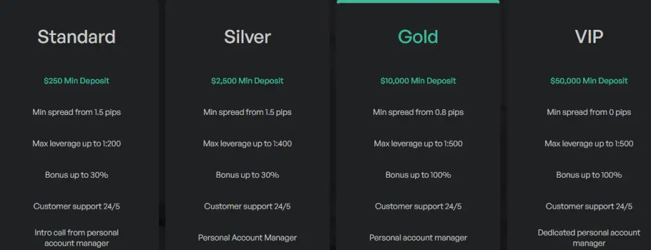
Task: Click Max leverage up to 1:200
Action: click(77, 144)
